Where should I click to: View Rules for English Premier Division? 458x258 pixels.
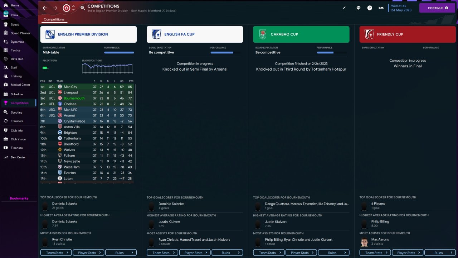121,253
